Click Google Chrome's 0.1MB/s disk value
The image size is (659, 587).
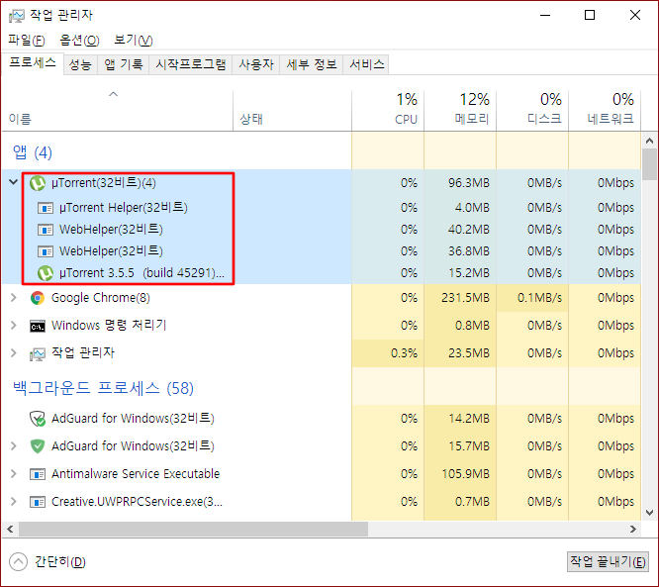pyautogui.click(x=539, y=298)
